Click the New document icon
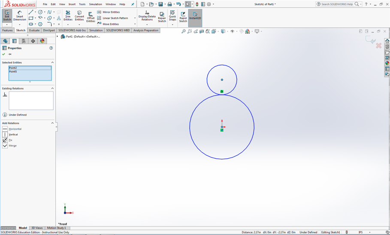Screen dimensions: 390x235 pos(142,4)
